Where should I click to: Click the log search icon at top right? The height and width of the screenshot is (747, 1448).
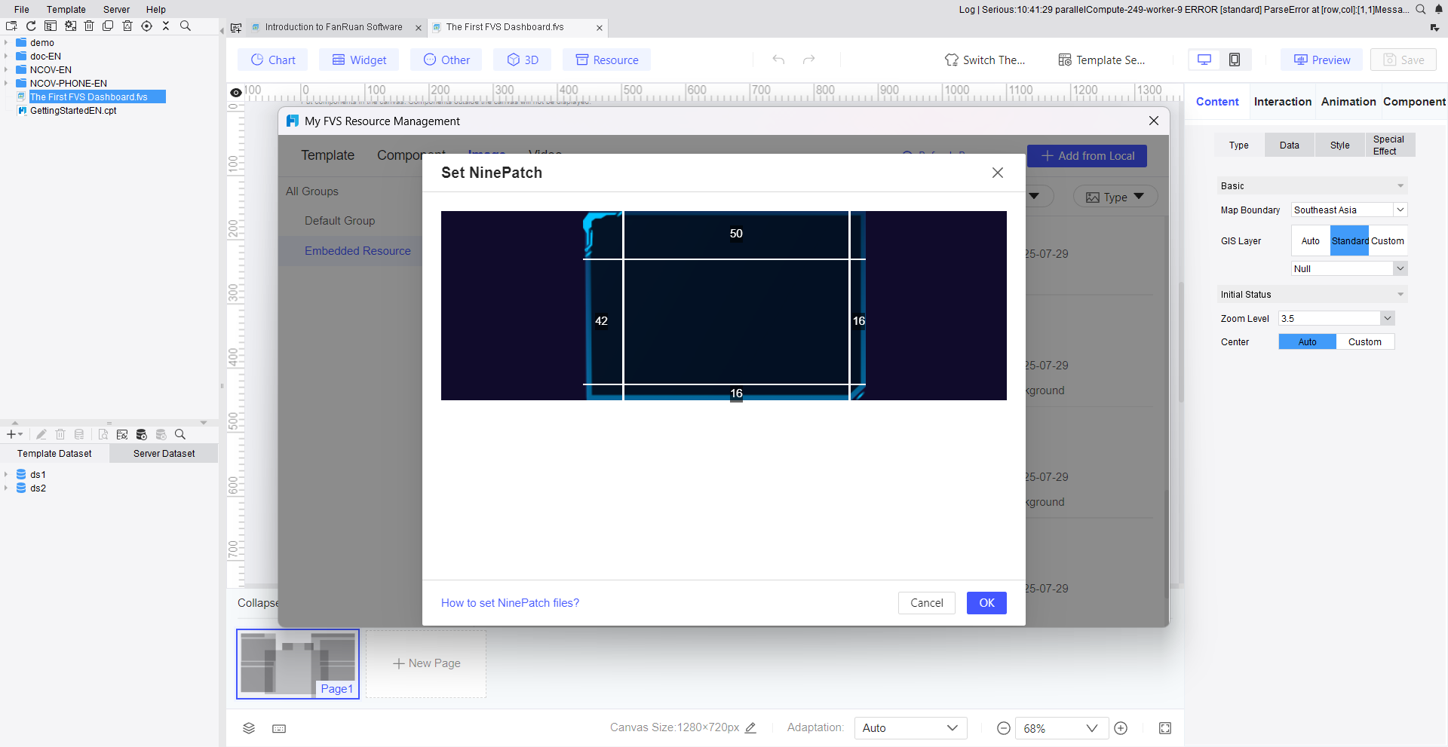click(1420, 9)
